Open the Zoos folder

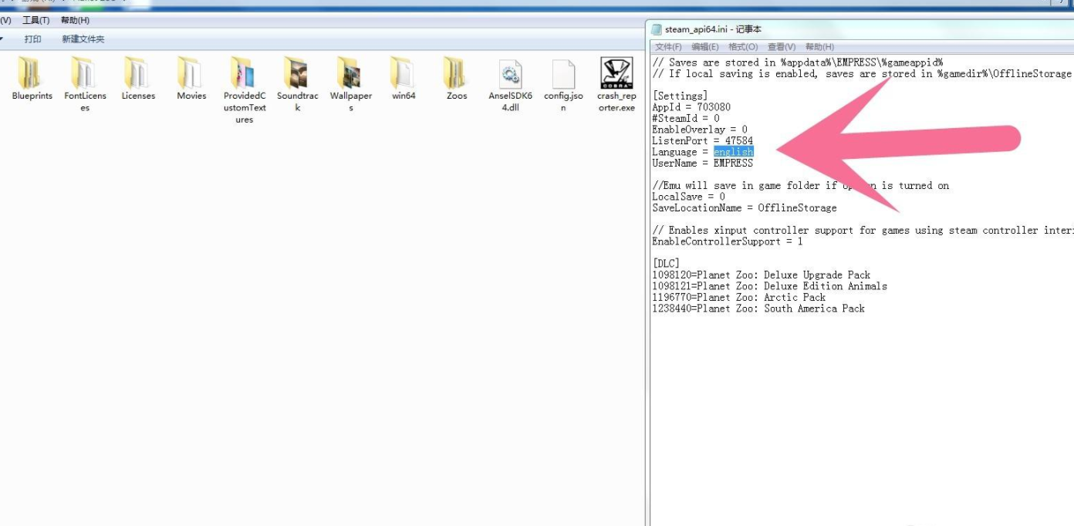[x=457, y=79]
